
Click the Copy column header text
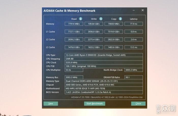pyautogui.click(x=114, y=19)
